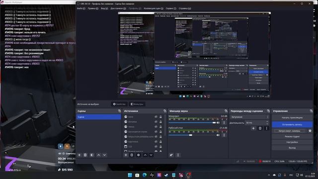Adjust the Микрофон volume slider handle
318x179 pixels.
[214, 123]
